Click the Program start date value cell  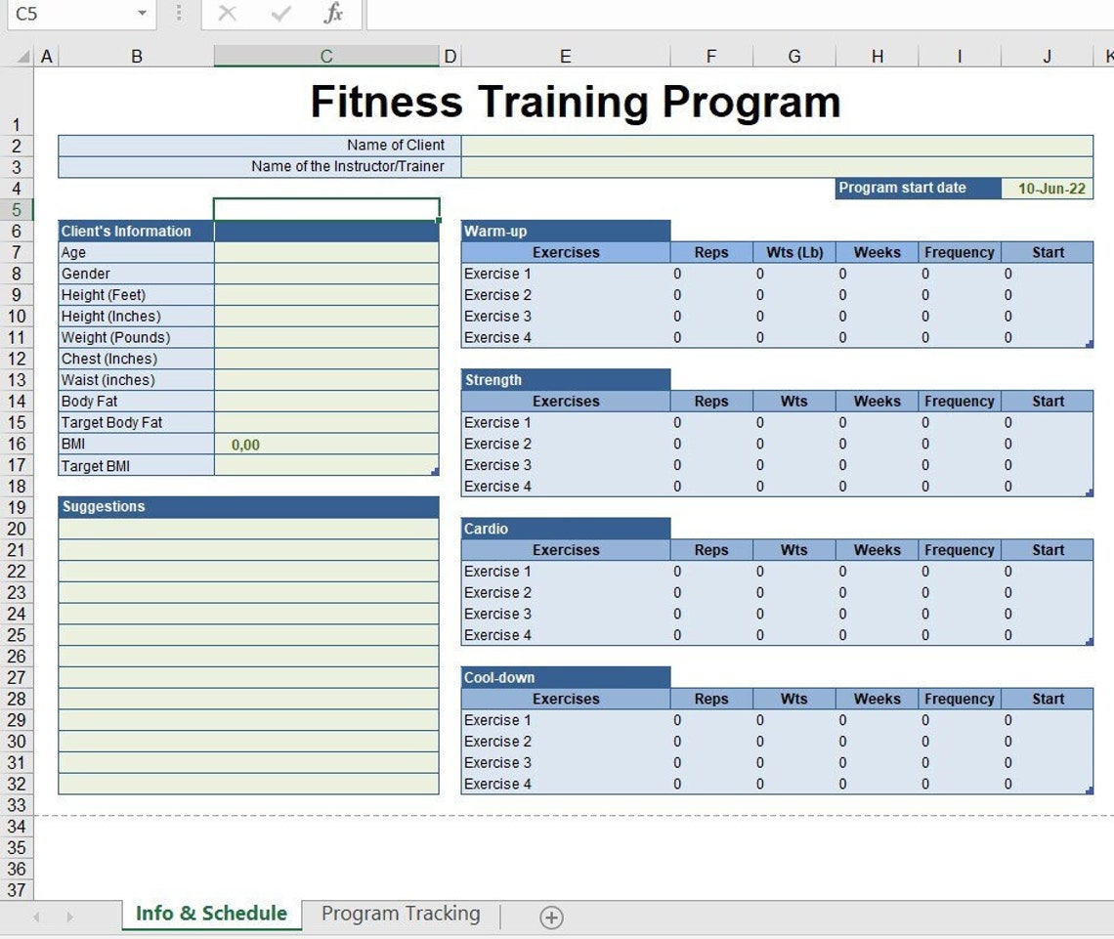(1048, 188)
